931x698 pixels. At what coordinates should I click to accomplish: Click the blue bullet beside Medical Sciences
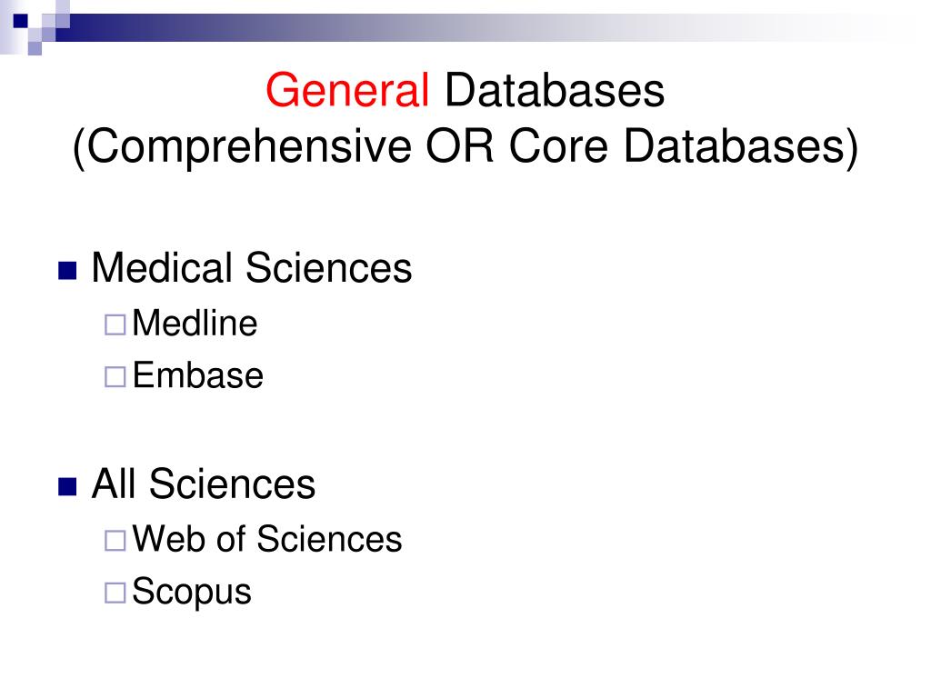tap(67, 271)
